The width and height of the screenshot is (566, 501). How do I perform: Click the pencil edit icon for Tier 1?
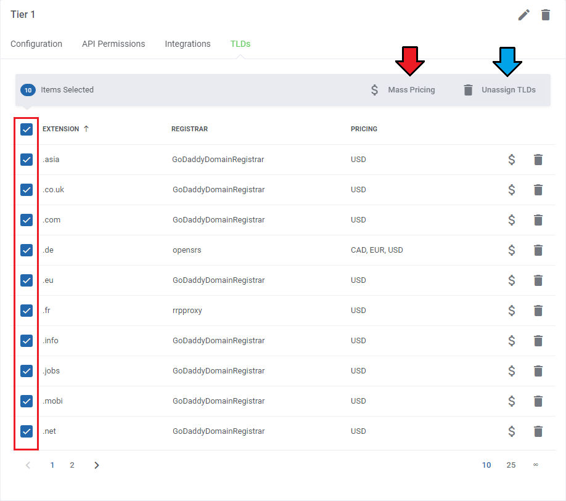click(524, 15)
